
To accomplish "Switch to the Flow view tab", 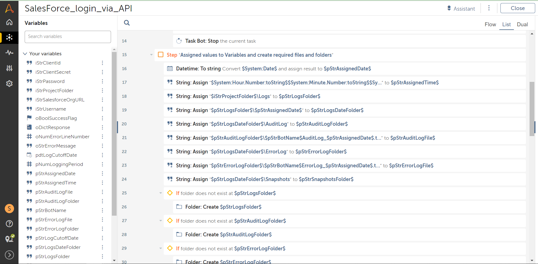I will [x=490, y=25].
